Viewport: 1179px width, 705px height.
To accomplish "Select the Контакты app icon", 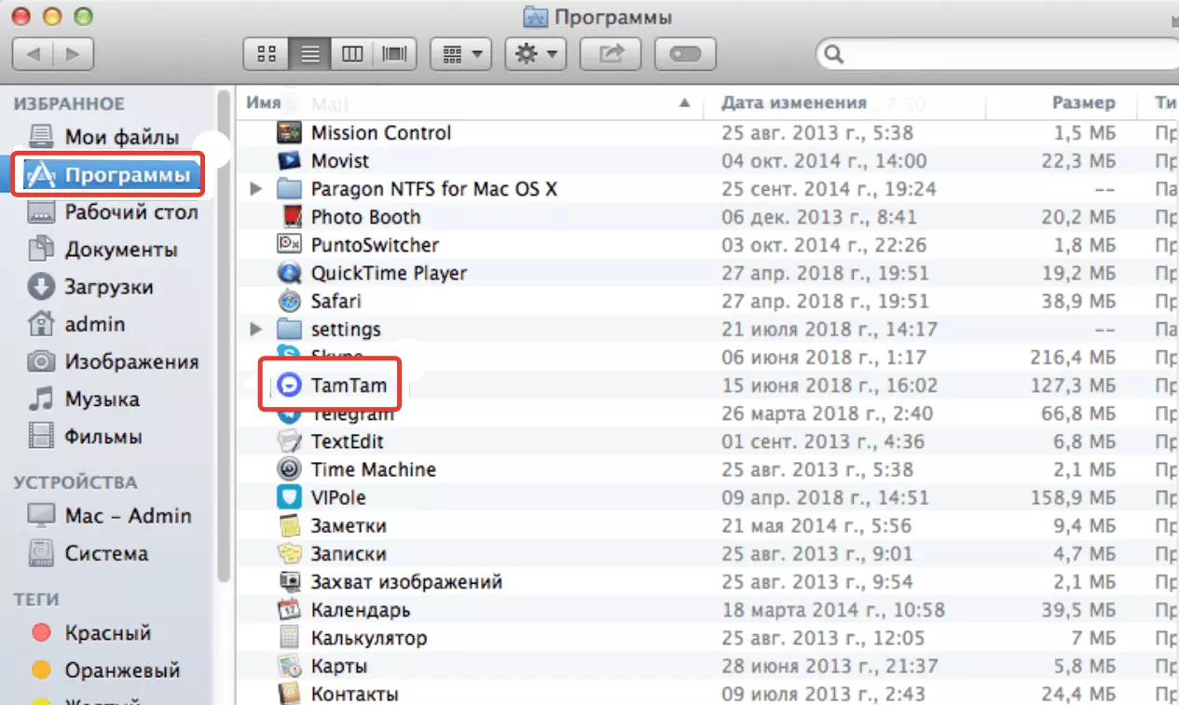I will point(290,694).
